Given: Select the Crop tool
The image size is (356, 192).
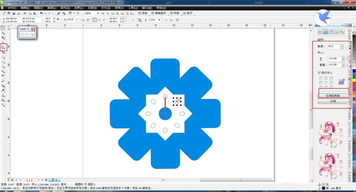Looking at the screenshot, I should pyautogui.click(x=3, y=38).
